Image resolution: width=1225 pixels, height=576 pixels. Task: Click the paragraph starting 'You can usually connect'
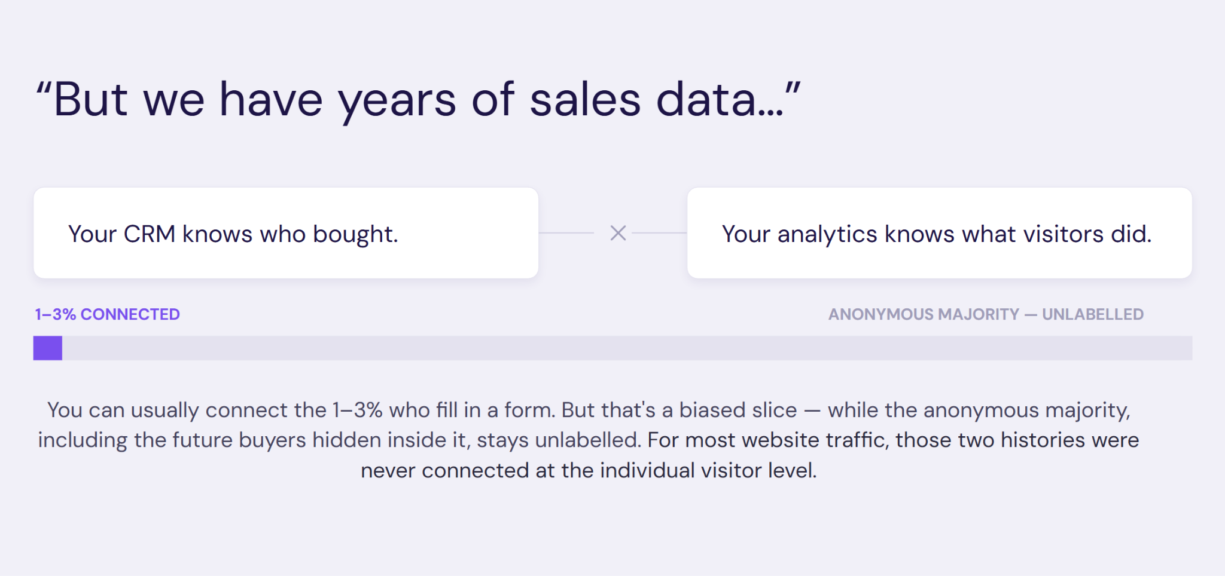click(589, 440)
